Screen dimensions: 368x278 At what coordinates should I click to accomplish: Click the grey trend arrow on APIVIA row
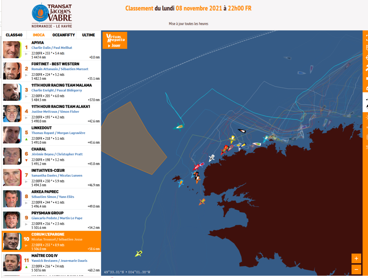pos(26,54)
